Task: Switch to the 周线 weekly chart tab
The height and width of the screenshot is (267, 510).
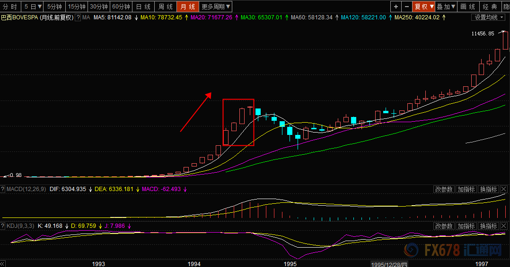Action: [165, 7]
